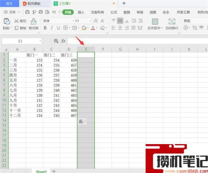
Task: Click the Copy (复制) icon
Action: pos(16,28)
